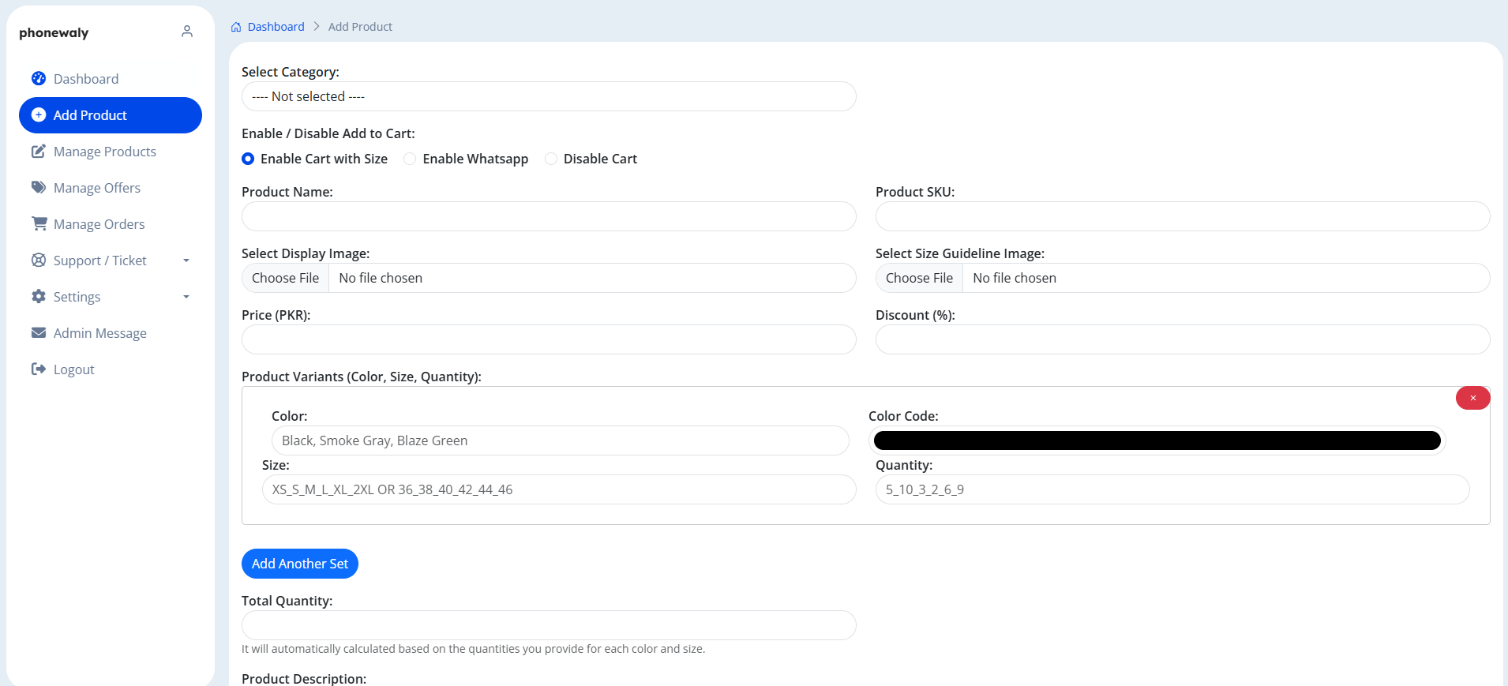Click the Admin Message envelope icon

(x=39, y=332)
